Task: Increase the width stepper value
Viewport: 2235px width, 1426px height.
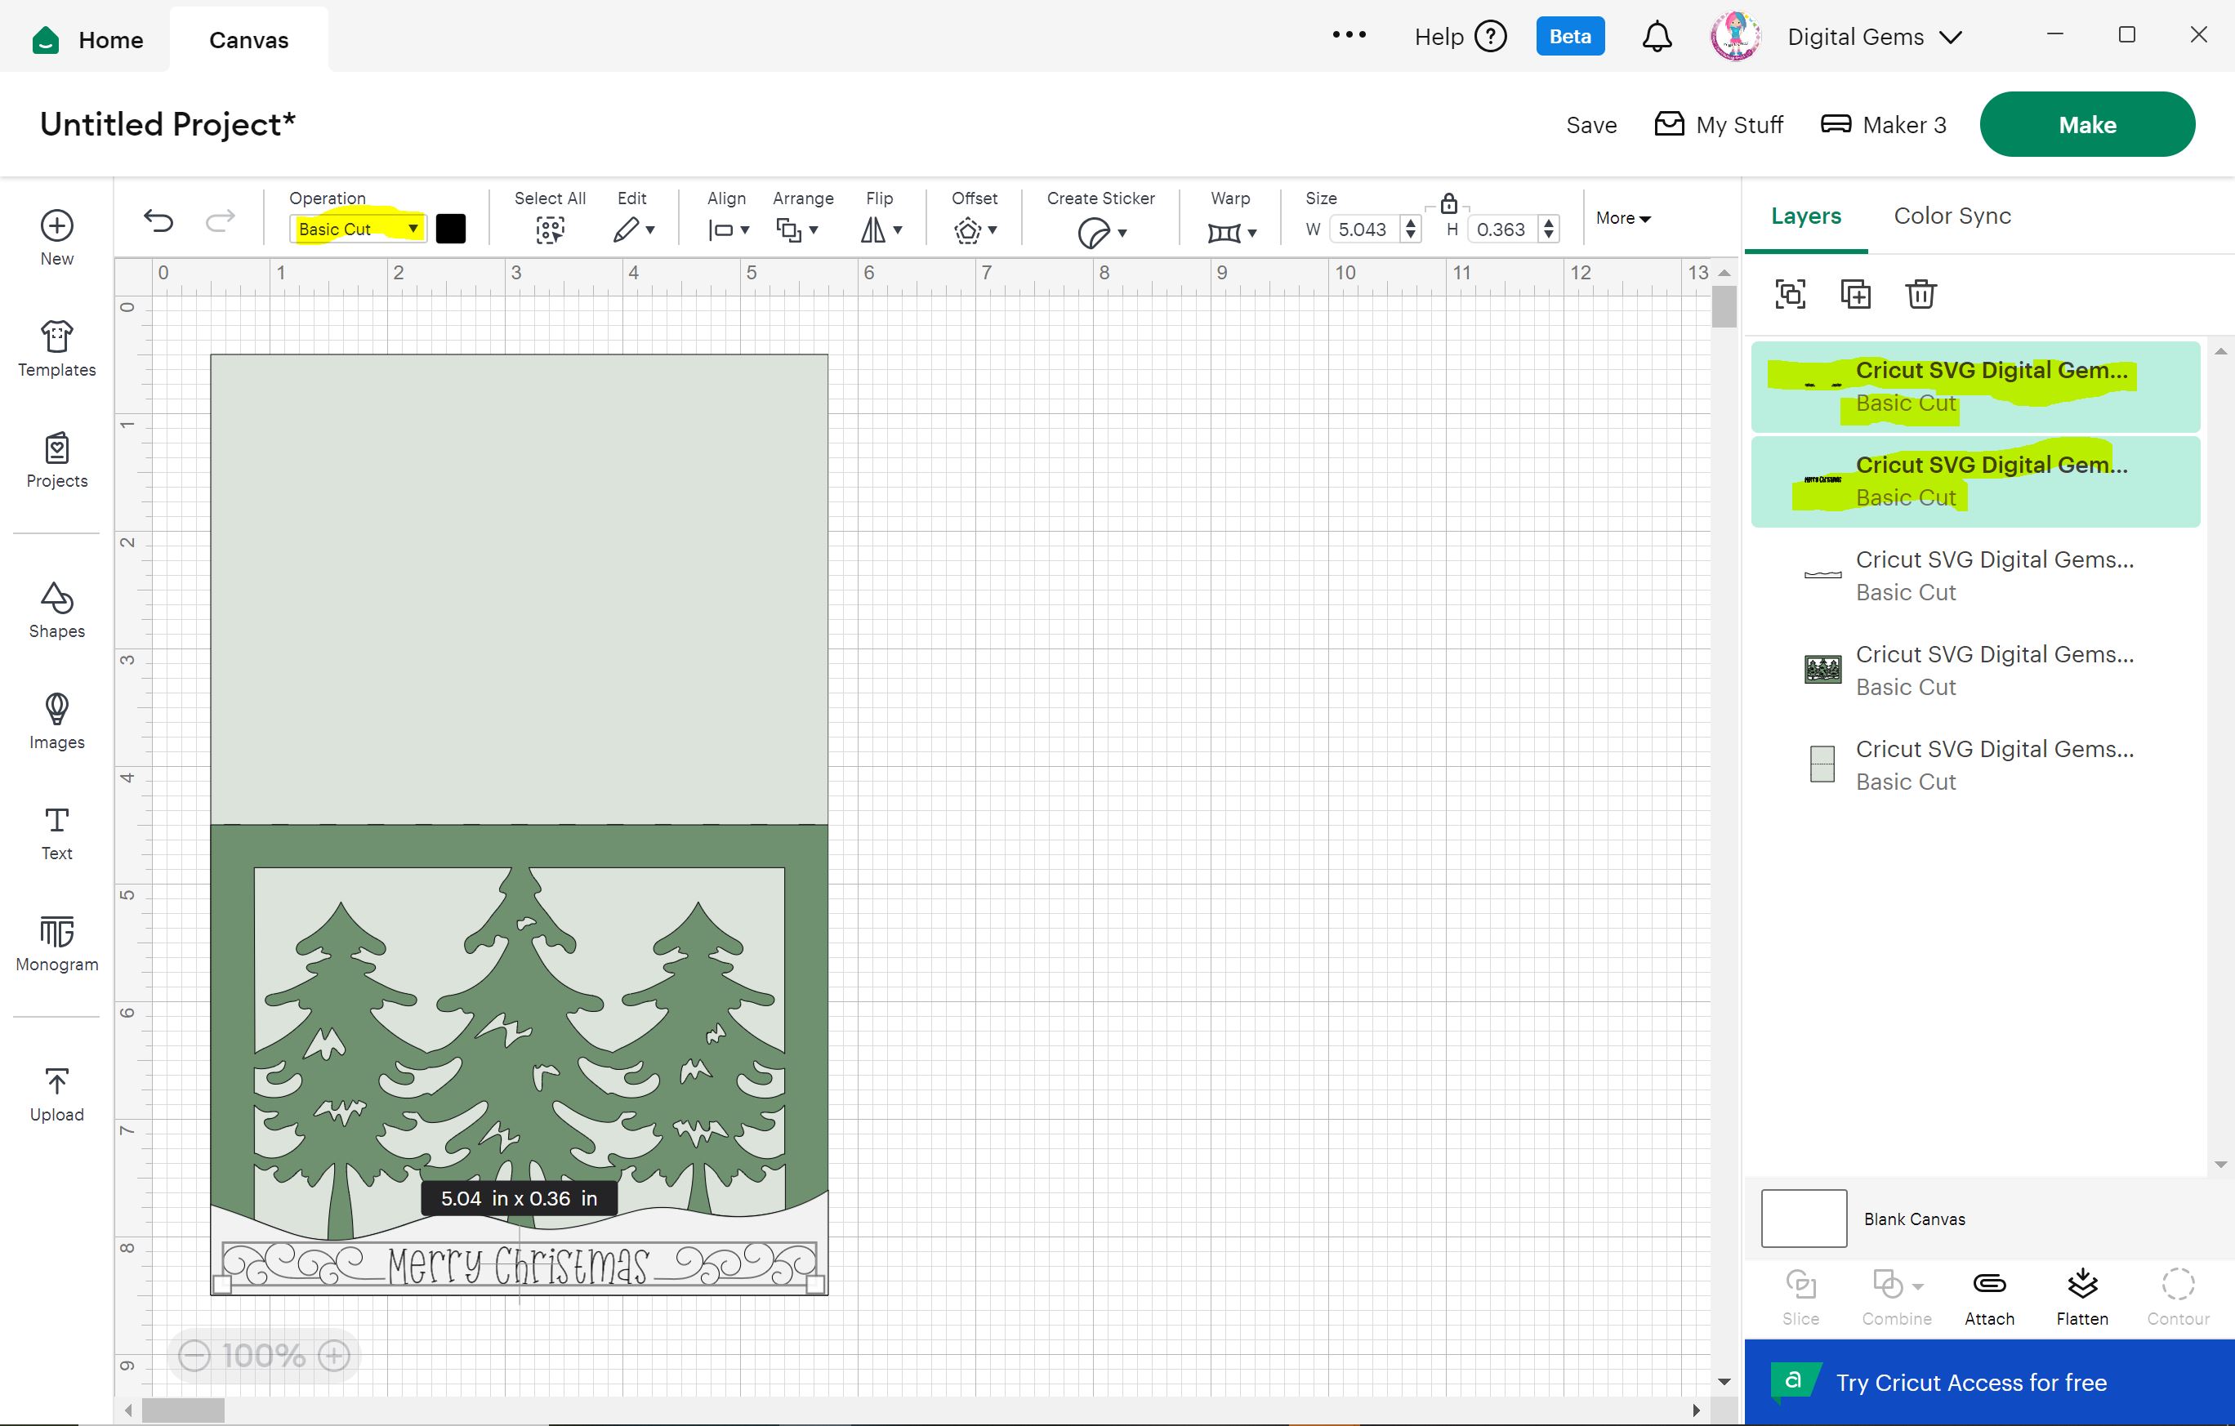Action: coord(1411,223)
